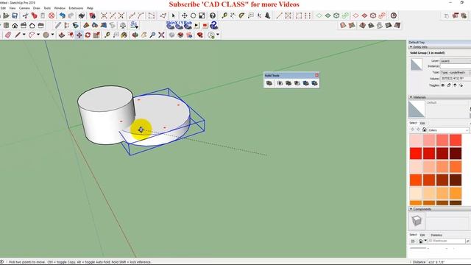The height and width of the screenshot is (265, 471).
Task: Collapse the Components panel
Action: click(411, 209)
